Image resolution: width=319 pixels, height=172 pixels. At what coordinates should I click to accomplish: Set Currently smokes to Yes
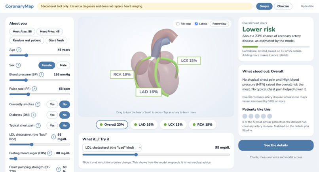pos(52,104)
